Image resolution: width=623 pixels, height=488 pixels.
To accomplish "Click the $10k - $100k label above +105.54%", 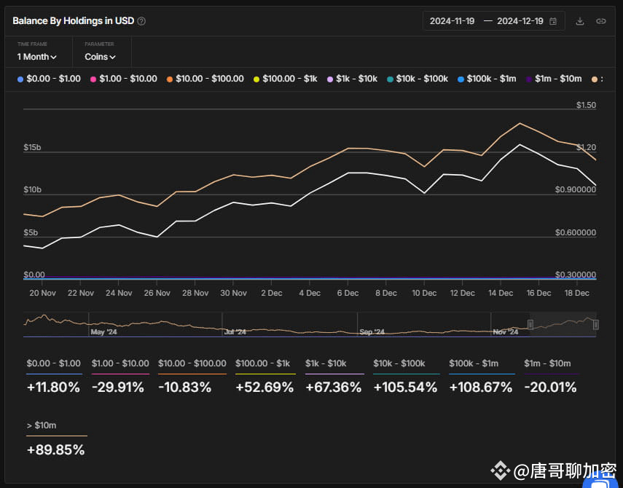I will coord(399,363).
